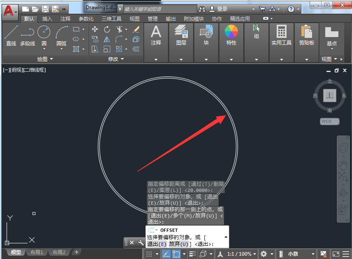This screenshot has width=352, height=259.
Task: Switch to the 布局1 layout tab
Action: pyautogui.click(x=37, y=252)
